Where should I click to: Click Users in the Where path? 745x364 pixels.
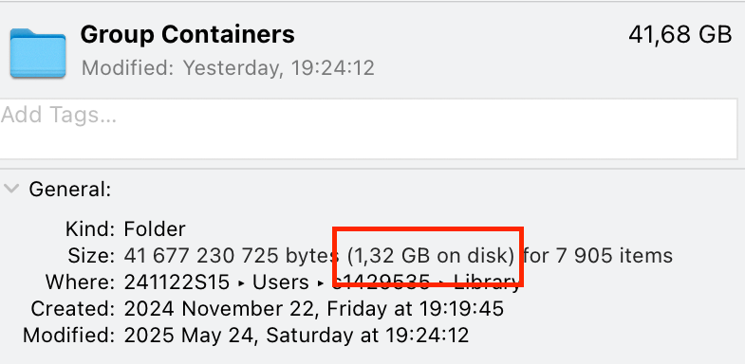pyautogui.click(x=280, y=282)
